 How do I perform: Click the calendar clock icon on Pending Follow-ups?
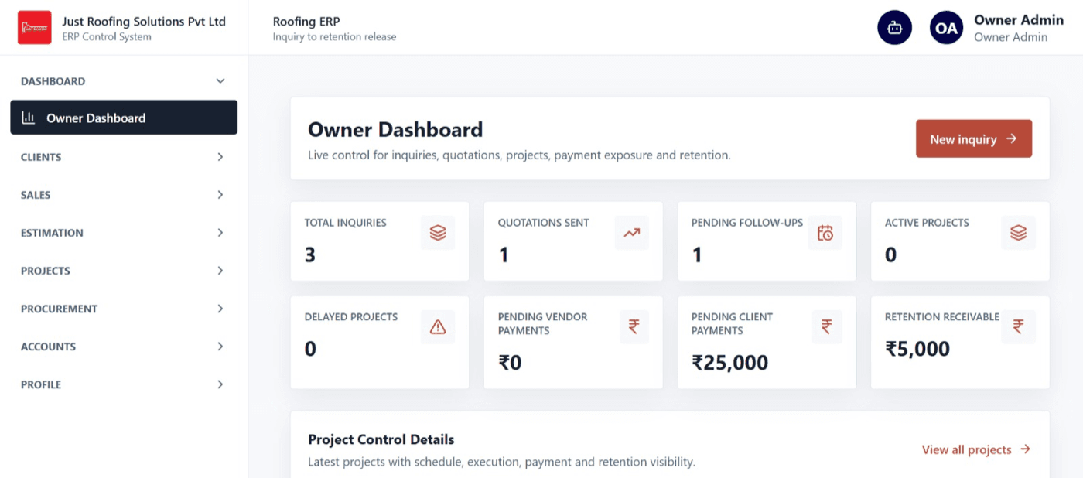click(x=825, y=232)
